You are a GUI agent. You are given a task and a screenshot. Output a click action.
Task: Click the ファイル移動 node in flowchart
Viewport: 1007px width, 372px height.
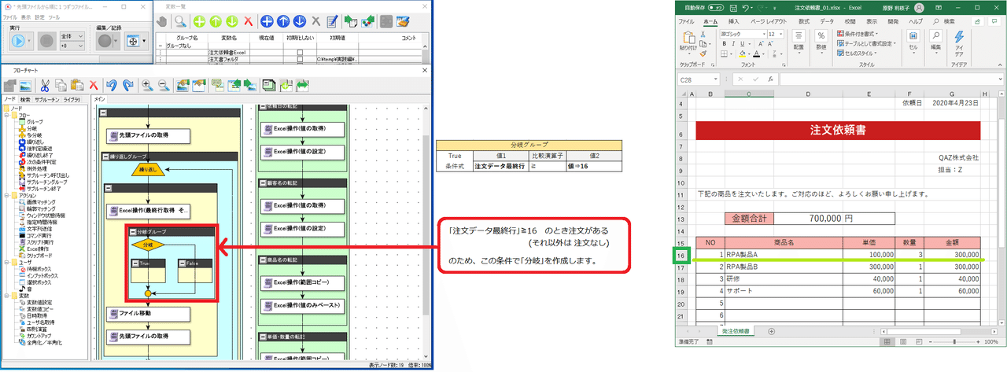149,314
